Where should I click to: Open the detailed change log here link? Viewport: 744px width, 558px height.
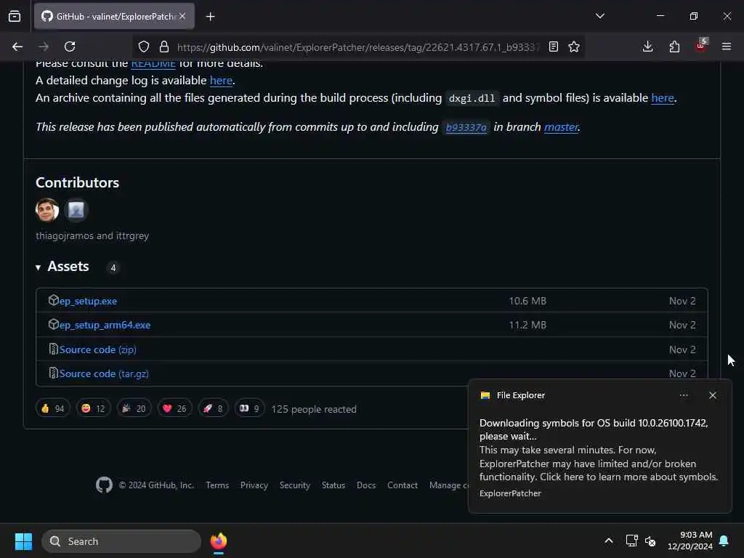(221, 80)
